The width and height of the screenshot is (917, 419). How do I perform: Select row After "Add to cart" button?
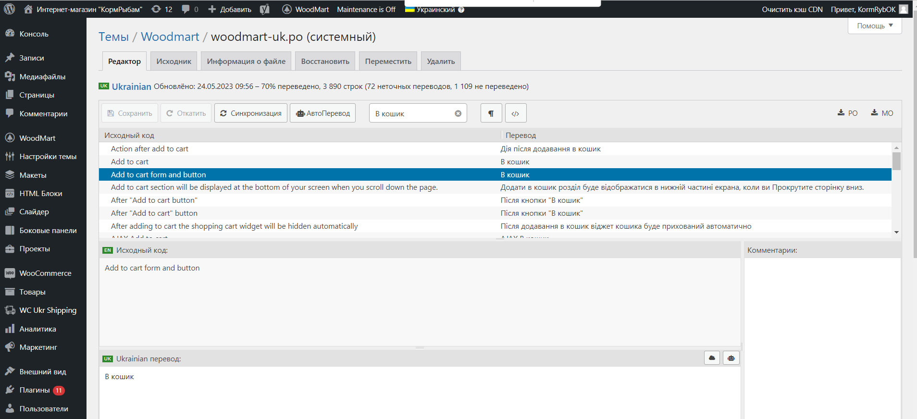tap(495, 213)
